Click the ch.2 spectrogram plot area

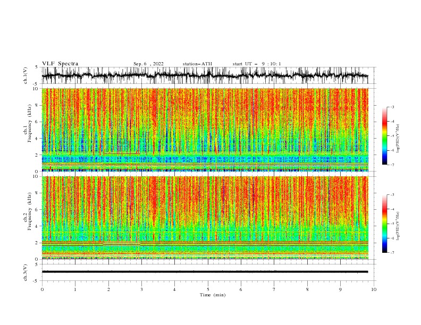tap(205, 218)
